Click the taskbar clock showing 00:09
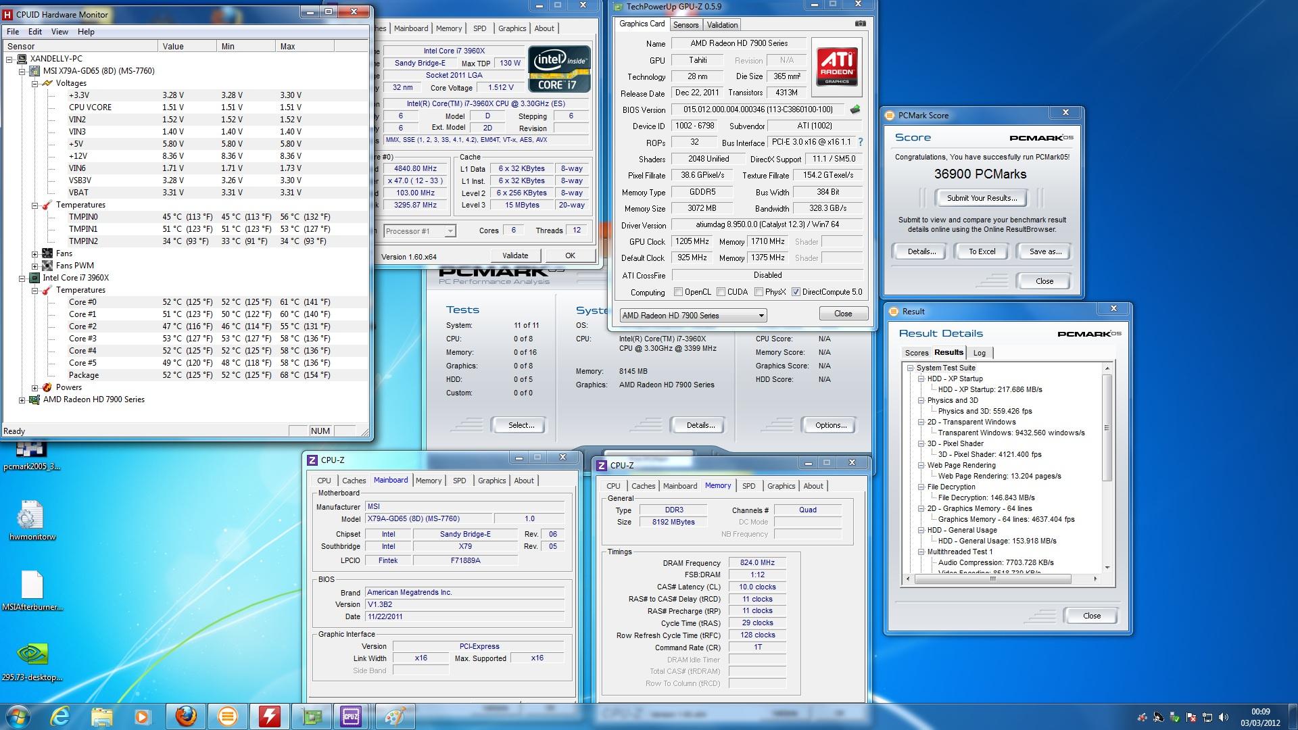Viewport: 1298px width, 730px height. click(x=1260, y=712)
